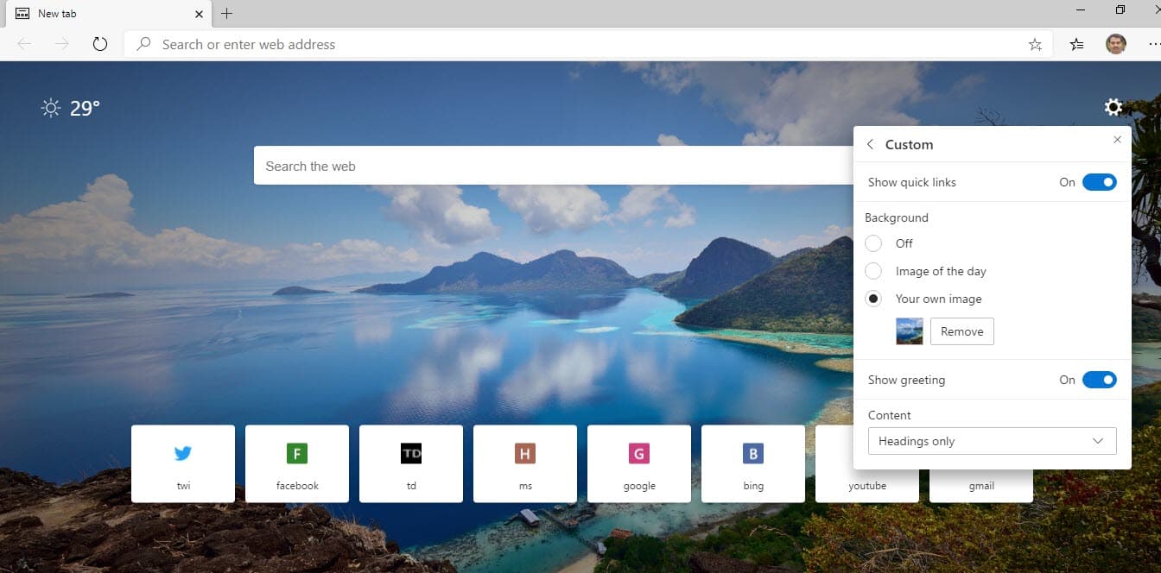1161x573 pixels.
Task: Close the Custom settings panel
Action: click(1117, 140)
